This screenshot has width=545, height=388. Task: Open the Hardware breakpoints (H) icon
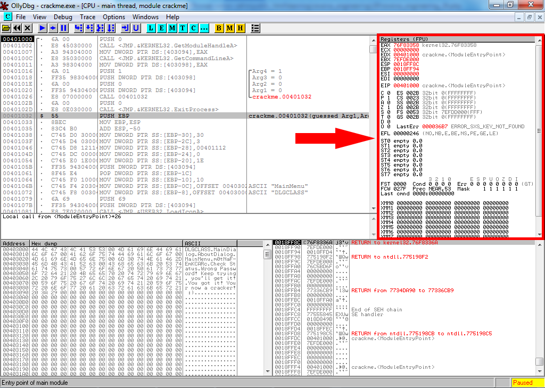[x=240, y=28]
